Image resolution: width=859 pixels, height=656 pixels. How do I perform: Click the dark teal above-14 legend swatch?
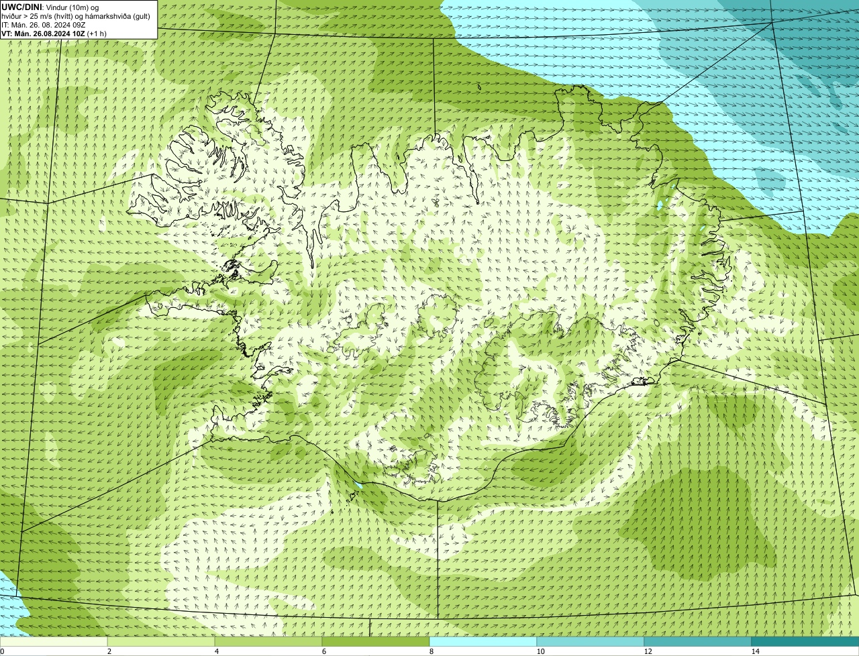tap(805, 641)
